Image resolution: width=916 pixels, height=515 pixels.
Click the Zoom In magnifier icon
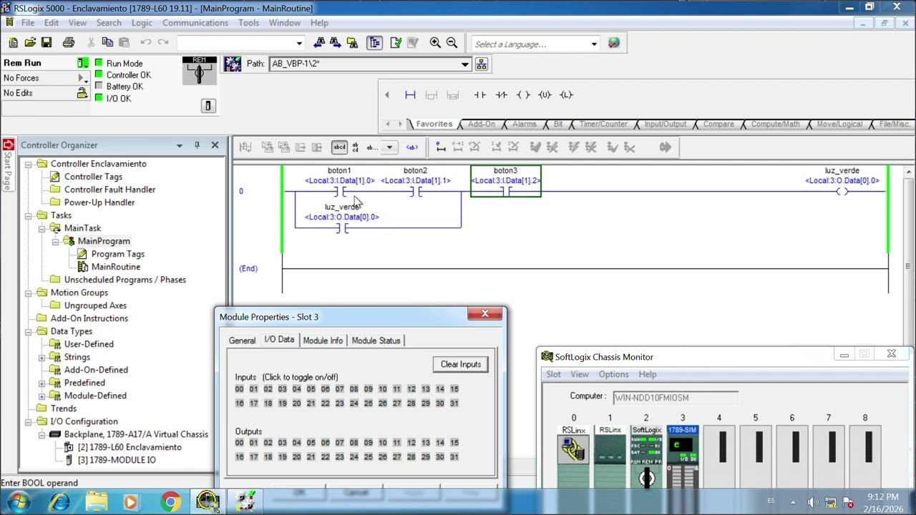coord(435,43)
